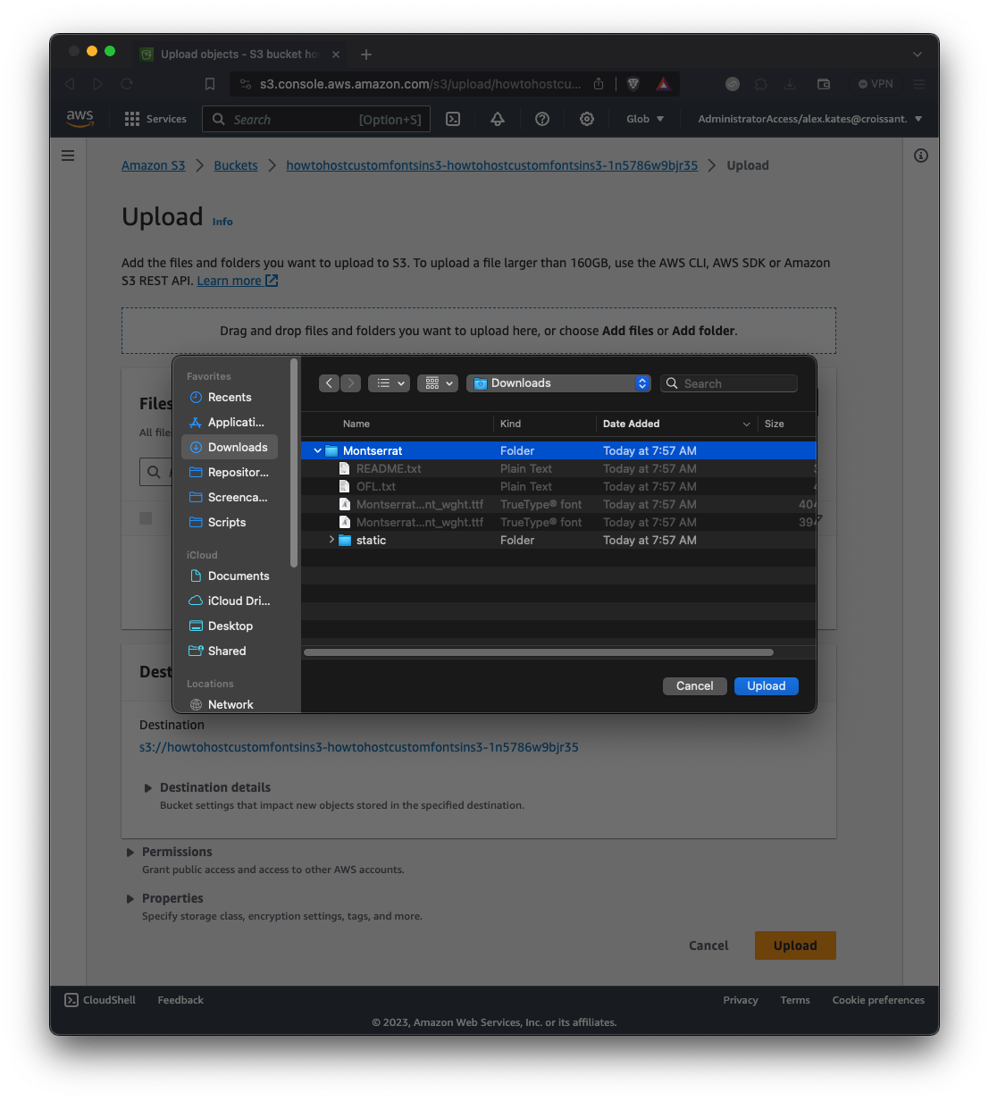The height and width of the screenshot is (1101, 989).
Task: Click the AWS logo home icon
Action: 80,119
